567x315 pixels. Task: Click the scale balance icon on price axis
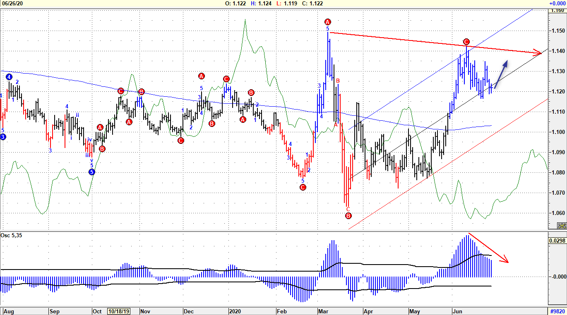(x=562, y=226)
